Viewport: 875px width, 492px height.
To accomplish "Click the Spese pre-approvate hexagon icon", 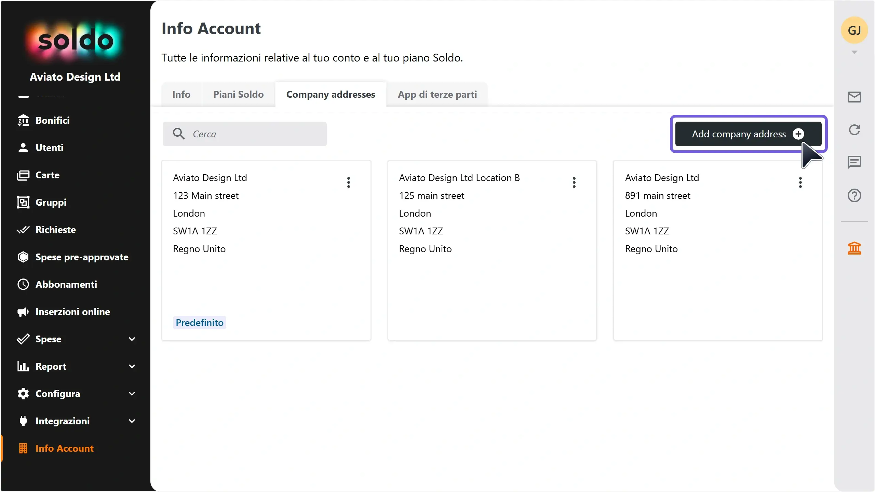I will 23,257.
